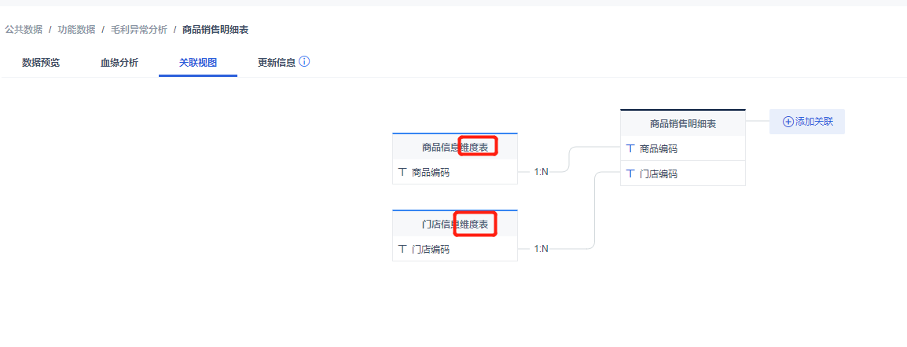The width and height of the screenshot is (907, 347).
Task: Click the info icon beside 更新信息
Action: click(x=304, y=61)
